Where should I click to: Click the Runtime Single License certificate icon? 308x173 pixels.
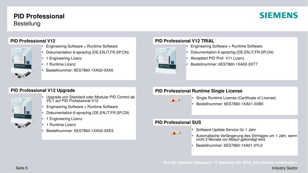[x=175, y=100]
